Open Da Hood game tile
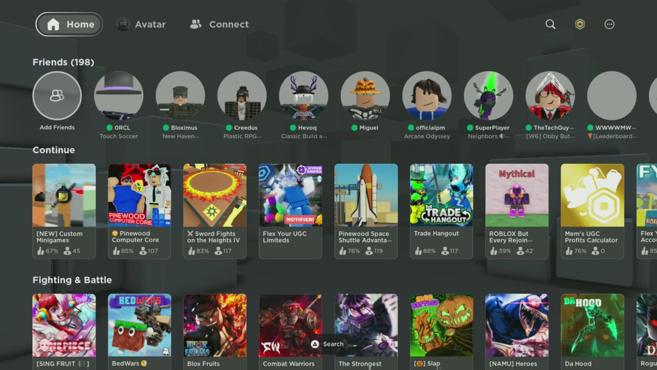 592,332
